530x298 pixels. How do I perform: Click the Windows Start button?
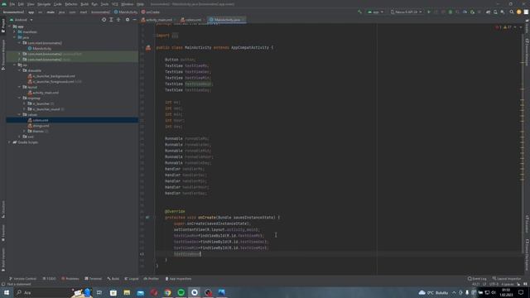(7, 292)
